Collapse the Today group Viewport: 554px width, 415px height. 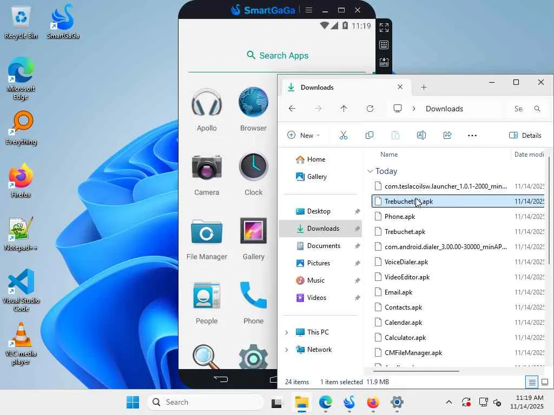point(370,171)
